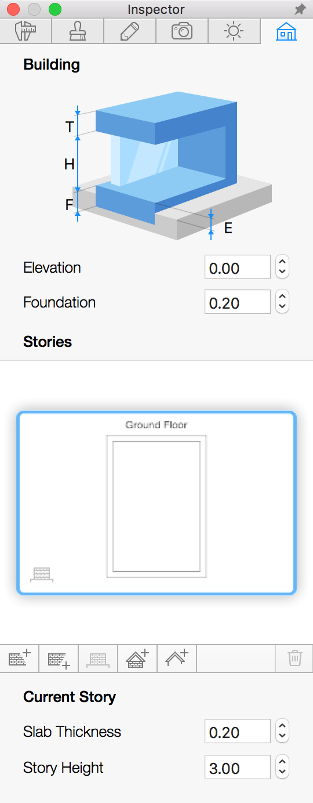This screenshot has height=803, width=313.
Task: Delete the selected story with trash icon
Action: point(294,659)
